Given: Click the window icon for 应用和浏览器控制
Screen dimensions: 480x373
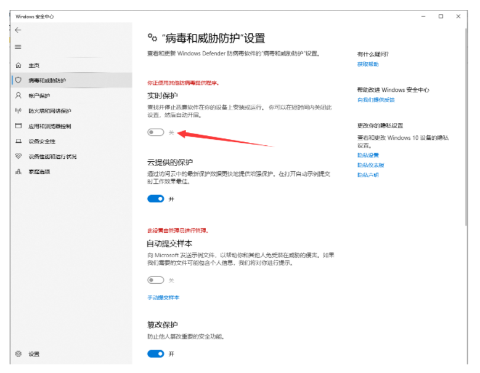Looking at the screenshot, I should pos(18,126).
